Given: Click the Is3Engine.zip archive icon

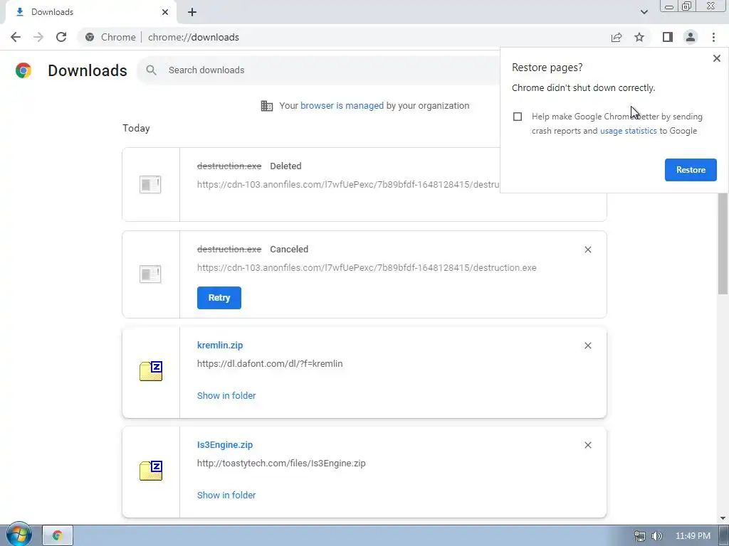Looking at the screenshot, I should pyautogui.click(x=151, y=471).
